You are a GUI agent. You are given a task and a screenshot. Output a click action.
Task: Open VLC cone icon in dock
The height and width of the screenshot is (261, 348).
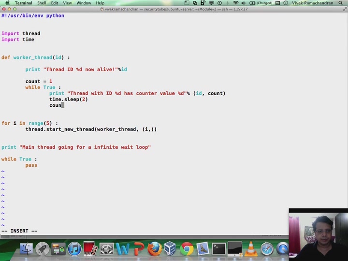(251, 248)
